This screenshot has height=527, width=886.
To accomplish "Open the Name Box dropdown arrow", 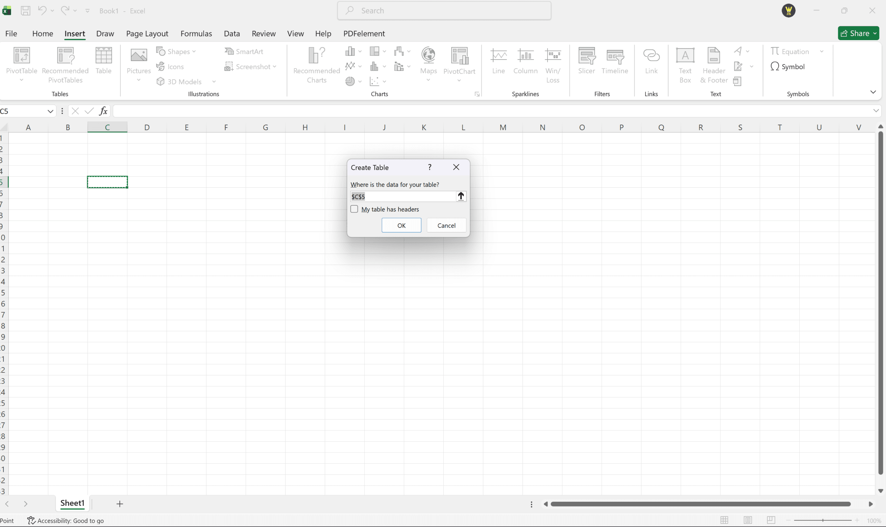I will pyautogui.click(x=50, y=111).
